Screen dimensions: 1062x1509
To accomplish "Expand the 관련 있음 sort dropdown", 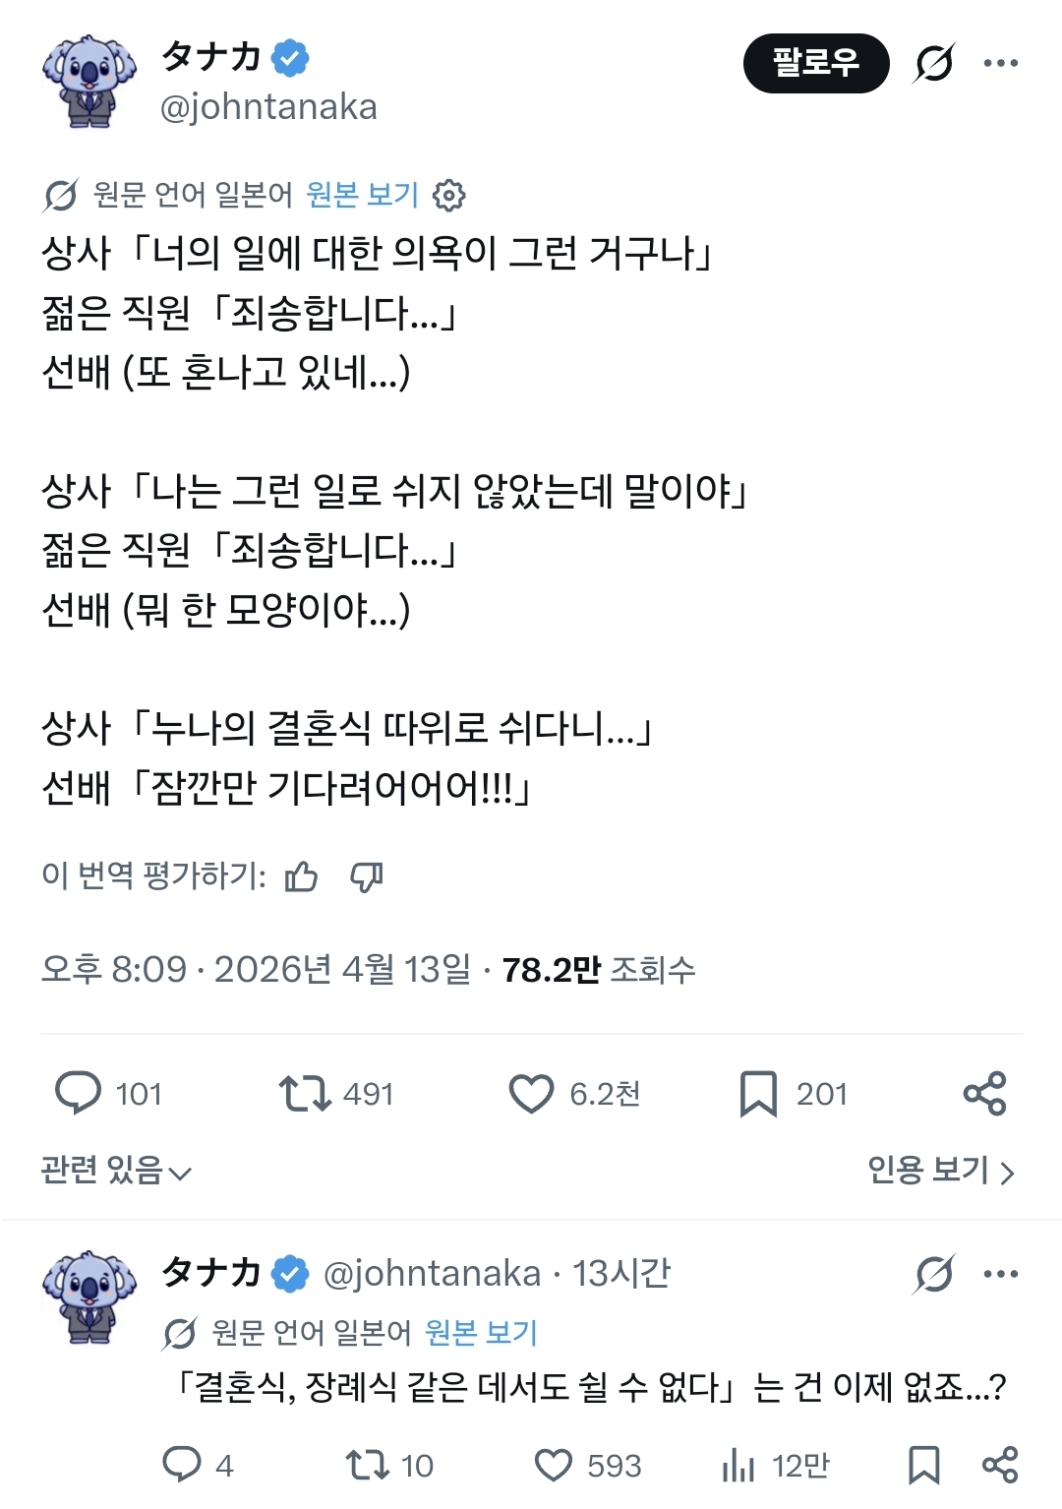I will point(116,1171).
